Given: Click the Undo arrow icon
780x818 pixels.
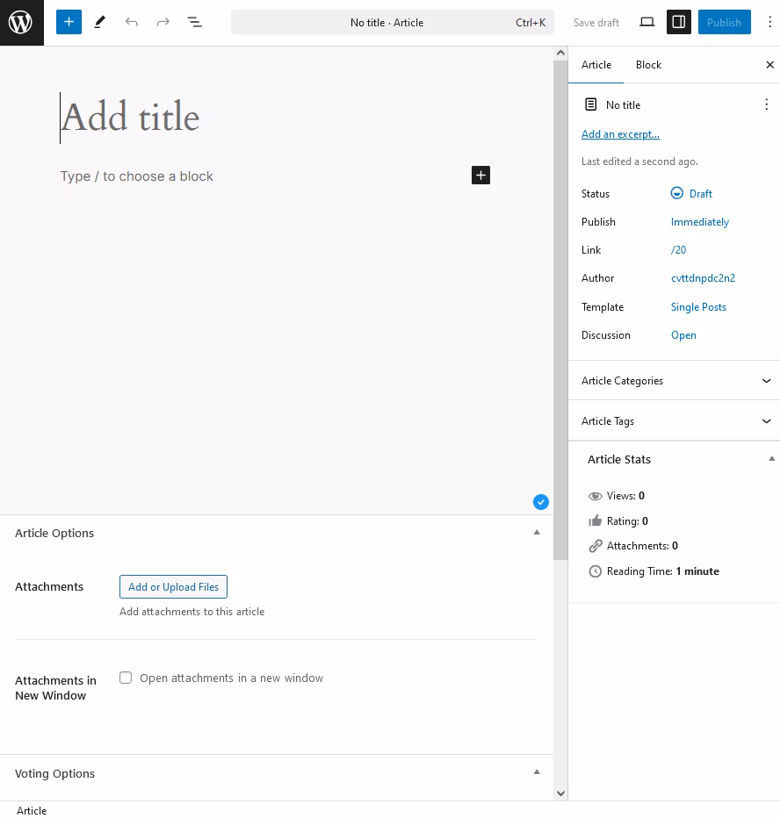Looking at the screenshot, I should pyautogui.click(x=132, y=22).
